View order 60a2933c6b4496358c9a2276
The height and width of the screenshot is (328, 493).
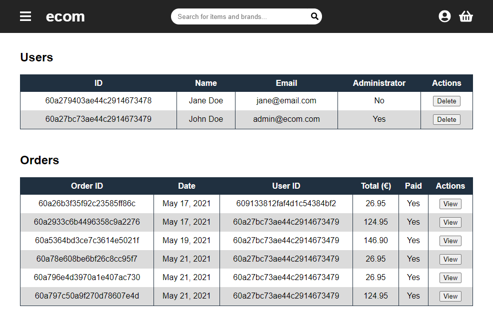click(450, 223)
